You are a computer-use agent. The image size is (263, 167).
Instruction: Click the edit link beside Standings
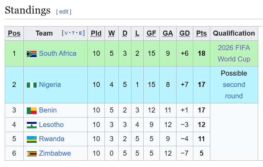[63, 12]
